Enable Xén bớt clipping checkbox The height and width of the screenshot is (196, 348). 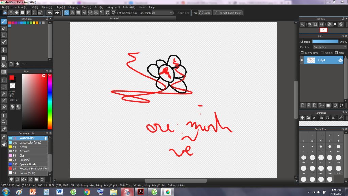point(322,53)
